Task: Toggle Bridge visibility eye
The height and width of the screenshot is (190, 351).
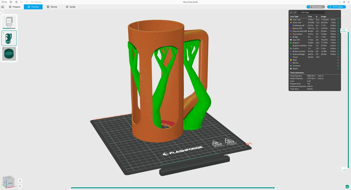Action: click(x=338, y=37)
